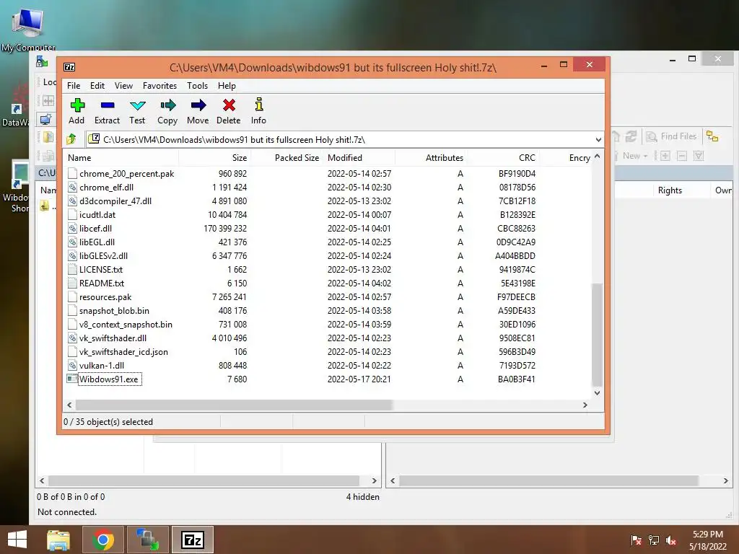The image size is (739, 554).
Task: Click the red Delete toolbar icon
Action: point(229,105)
